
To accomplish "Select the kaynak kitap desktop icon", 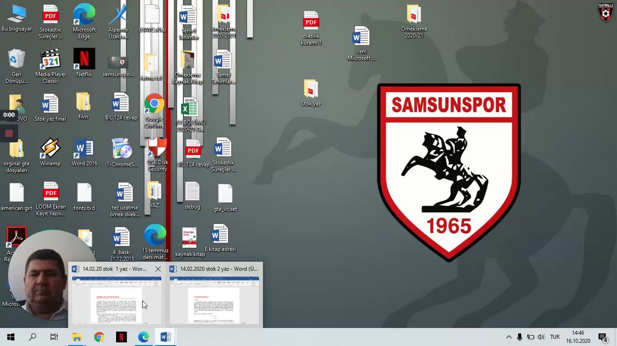I will click(x=190, y=242).
